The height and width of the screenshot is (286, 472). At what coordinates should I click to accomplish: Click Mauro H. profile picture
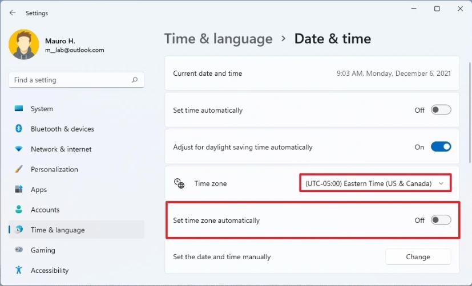pos(24,44)
